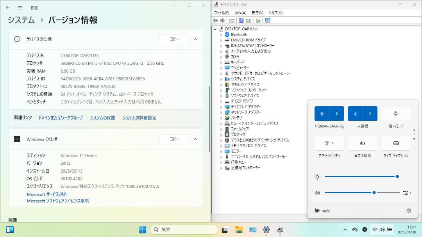Collapse the Windows の仕様 section

pos(196,139)
